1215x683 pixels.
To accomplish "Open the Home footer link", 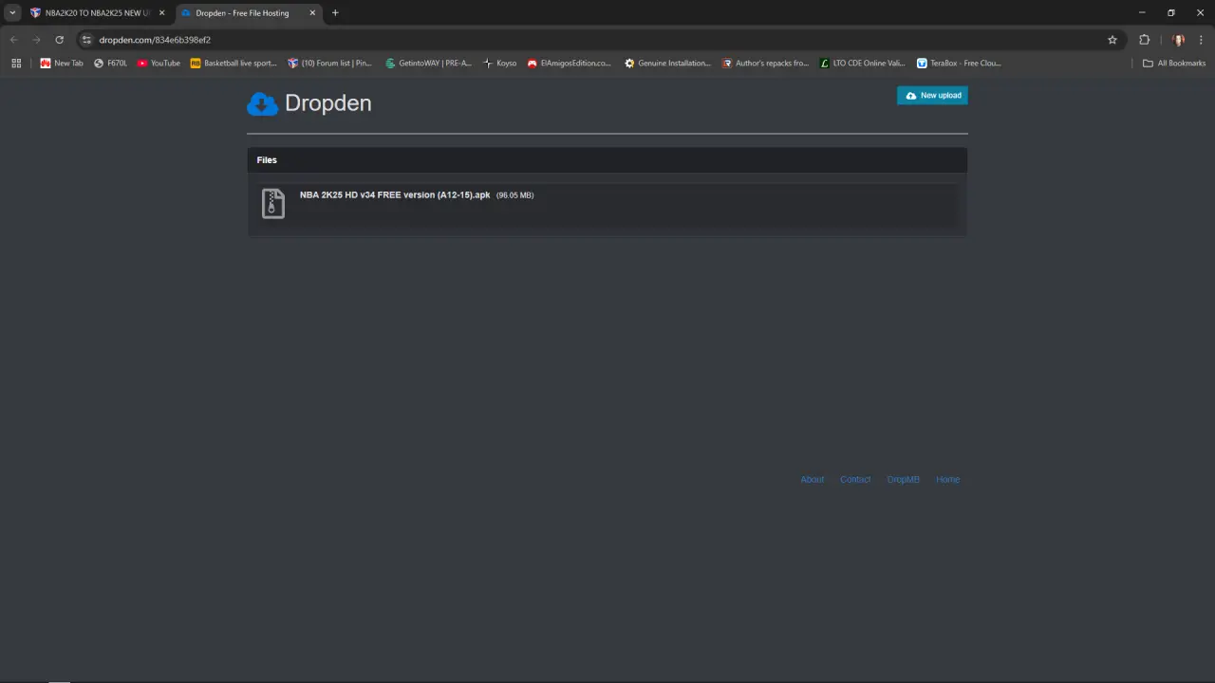I will coord(947,479).
